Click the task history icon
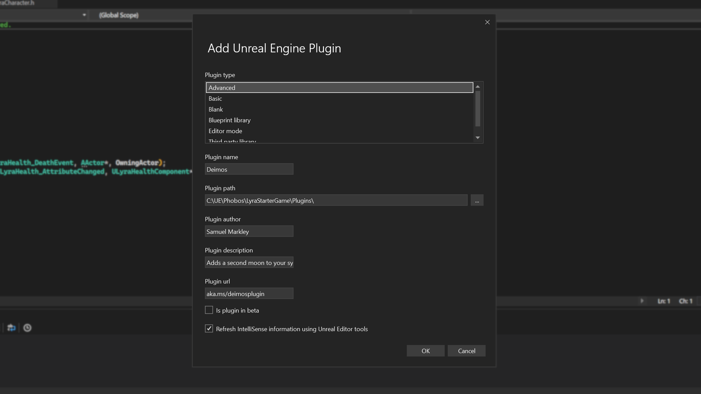This screenshot has height=394, width=701. [x=27, y=328]
